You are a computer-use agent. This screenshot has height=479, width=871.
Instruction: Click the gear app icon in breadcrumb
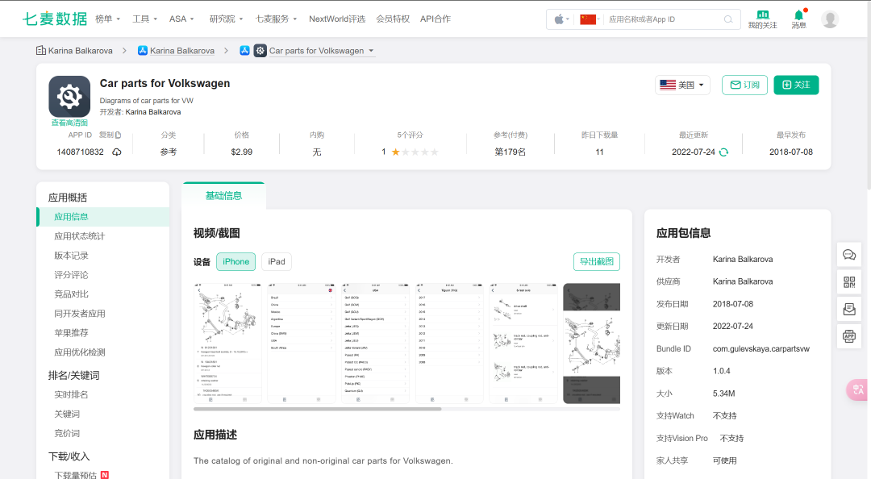(260, 51)
